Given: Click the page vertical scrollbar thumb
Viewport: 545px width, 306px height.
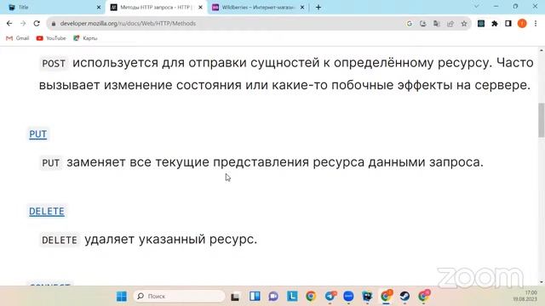Looking at the screenshot, I should pos(542,120).
